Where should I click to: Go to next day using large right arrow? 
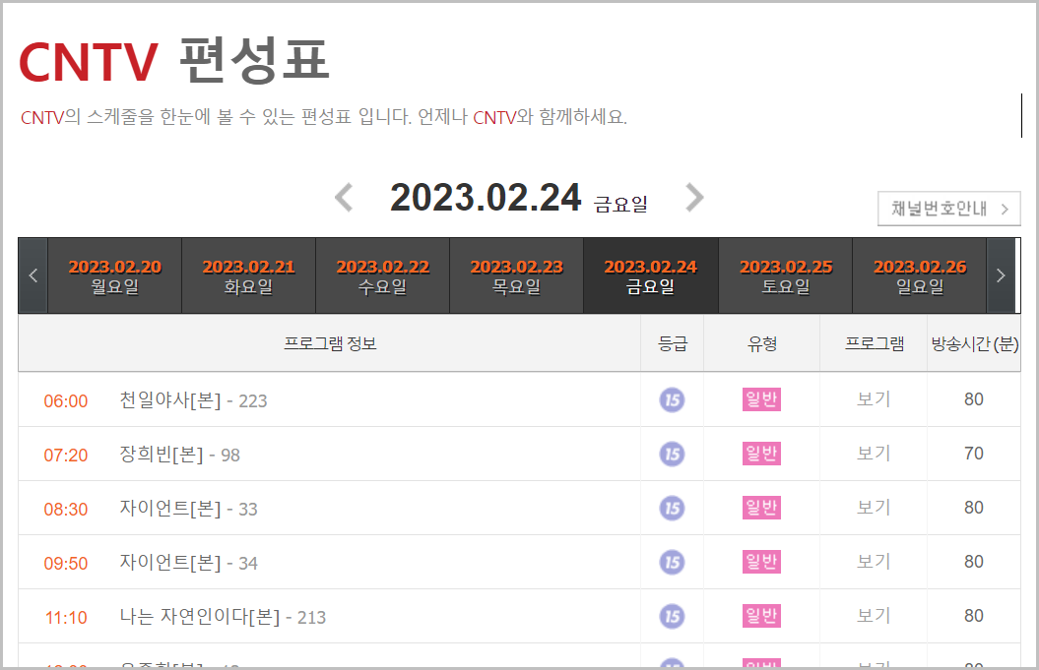tap(693, 198)
